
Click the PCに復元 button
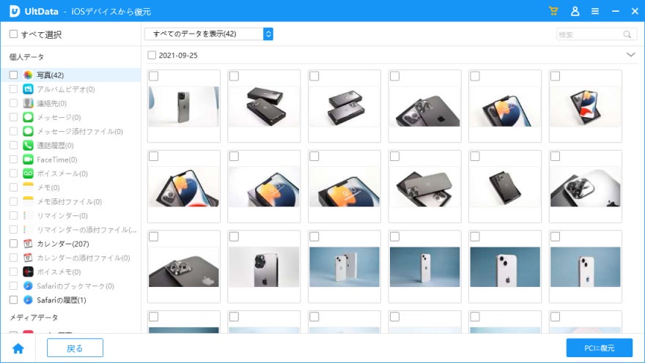tap(600, 348)
